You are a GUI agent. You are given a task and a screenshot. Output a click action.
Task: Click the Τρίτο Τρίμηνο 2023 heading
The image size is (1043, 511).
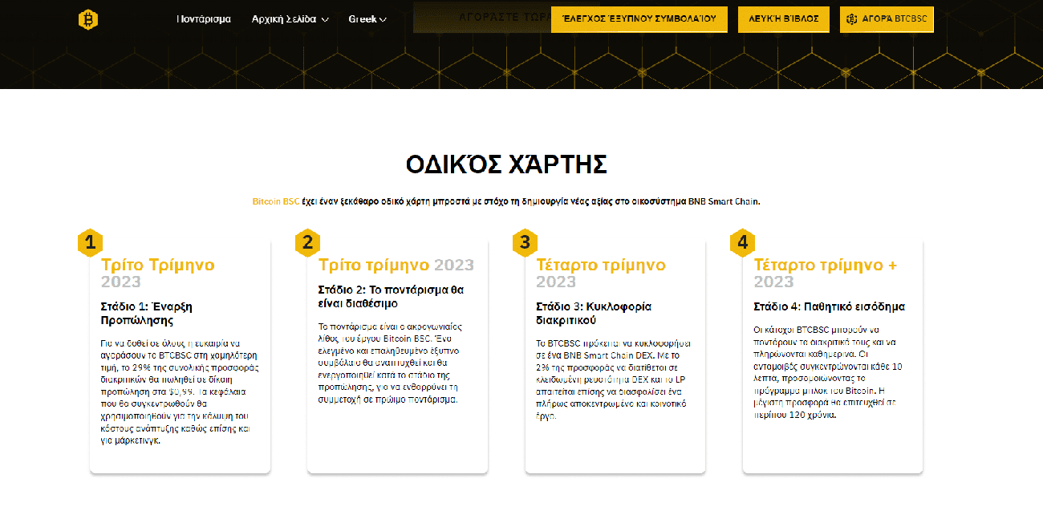coord(156,273)
